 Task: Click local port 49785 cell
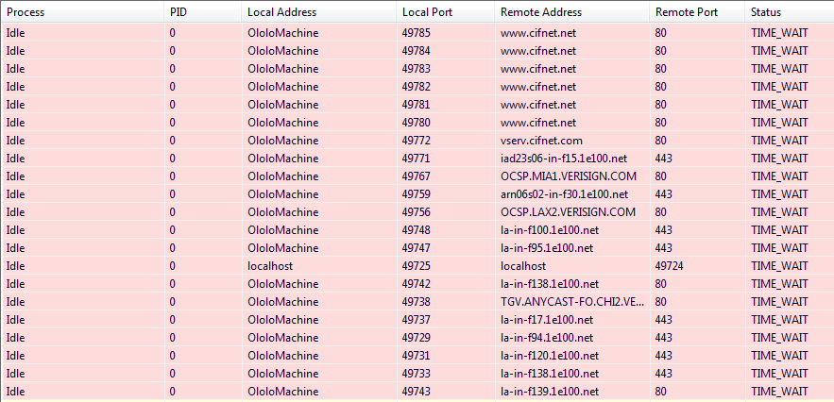pyautogui.click(x=417, y=33)
